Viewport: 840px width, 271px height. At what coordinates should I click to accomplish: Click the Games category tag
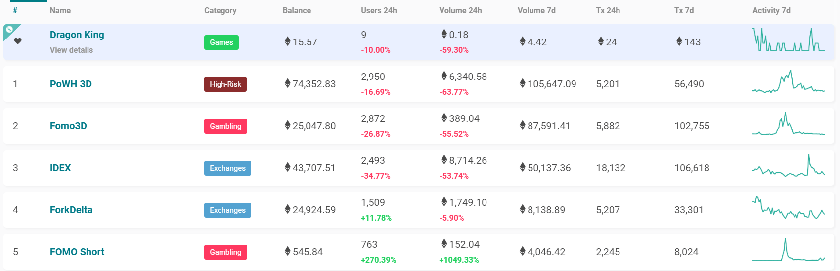click(221, 42)
